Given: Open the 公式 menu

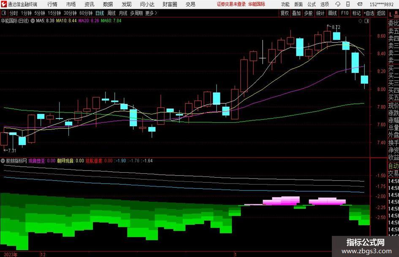Looking at the screenshot, I should [312, 4].
